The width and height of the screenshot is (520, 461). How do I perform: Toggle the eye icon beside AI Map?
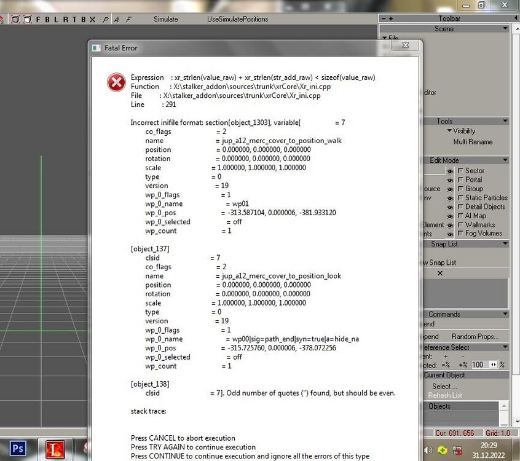450,216
